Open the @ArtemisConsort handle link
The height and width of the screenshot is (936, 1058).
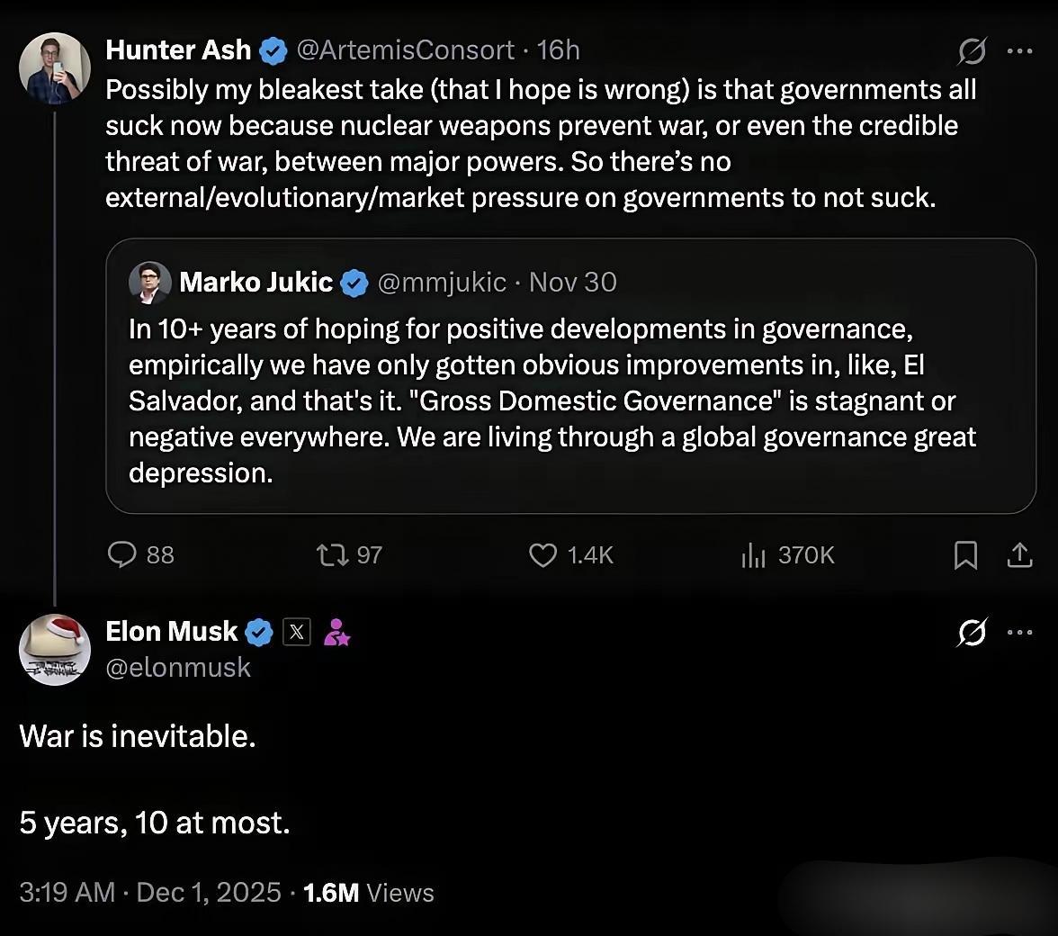tap(405, 50)
